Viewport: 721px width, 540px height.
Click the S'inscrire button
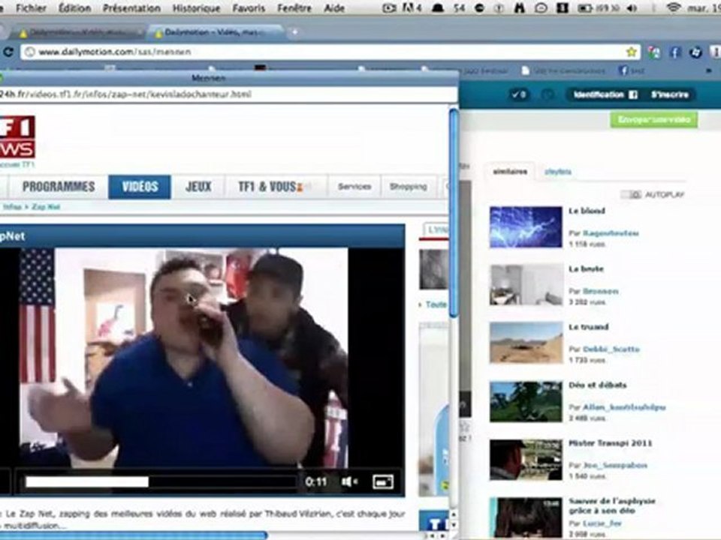(x=670, y=94)
